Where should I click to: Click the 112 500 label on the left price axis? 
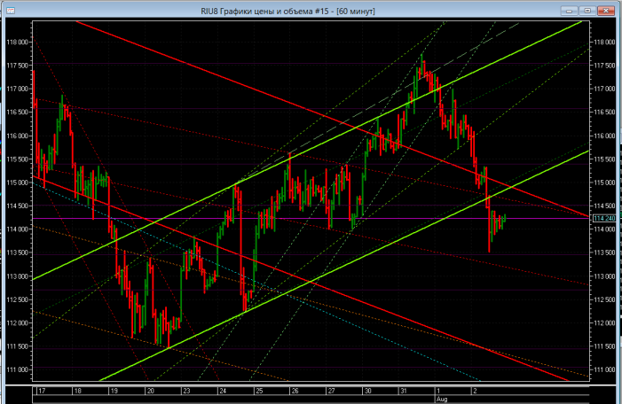18,299
